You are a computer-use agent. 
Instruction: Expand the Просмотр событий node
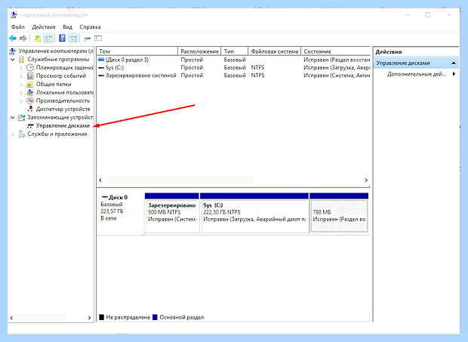click(x=21, y=76)
